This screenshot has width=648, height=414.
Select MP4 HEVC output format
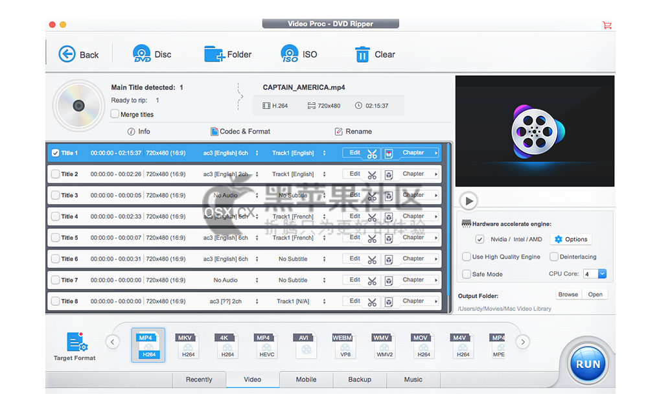(x=266, y=345)
